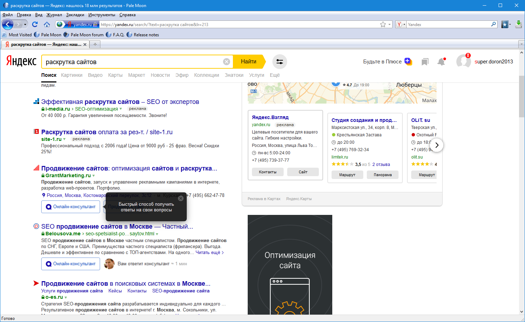The height and width of the screenshot is (322, 525).
Task: Open the bookmarks star toolbar button
Action: tap(505, 24)
